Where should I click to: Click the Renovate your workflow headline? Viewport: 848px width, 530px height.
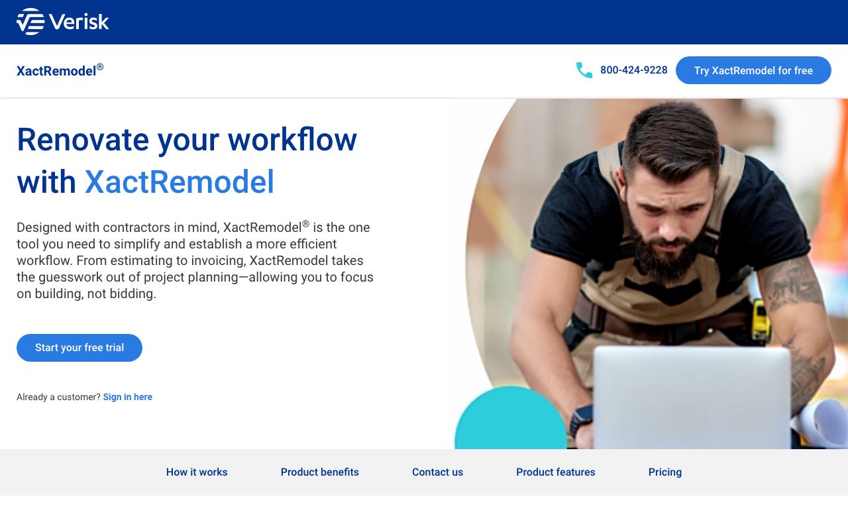pos(187,139)
